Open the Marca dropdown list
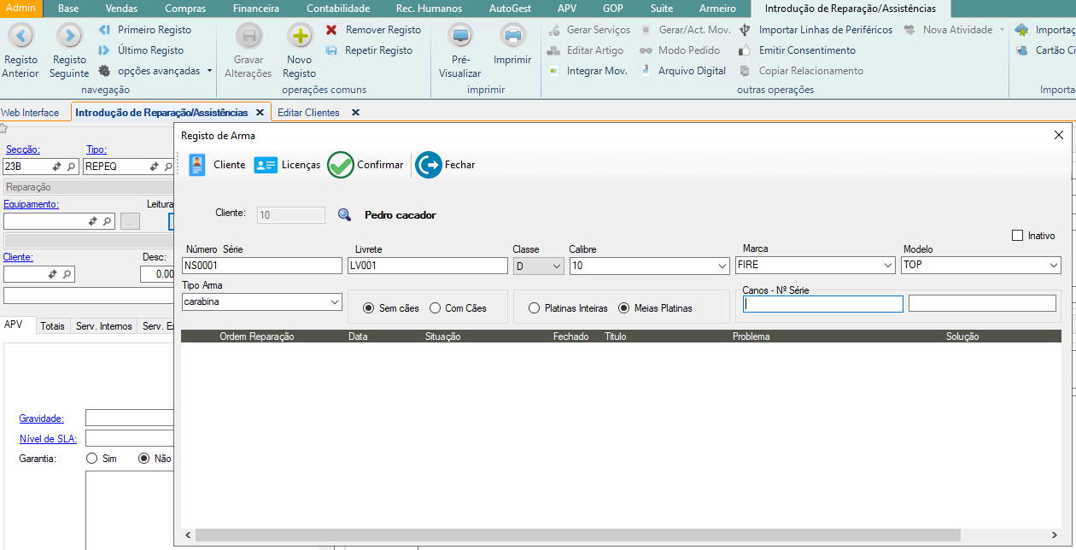 coord(888,266)
